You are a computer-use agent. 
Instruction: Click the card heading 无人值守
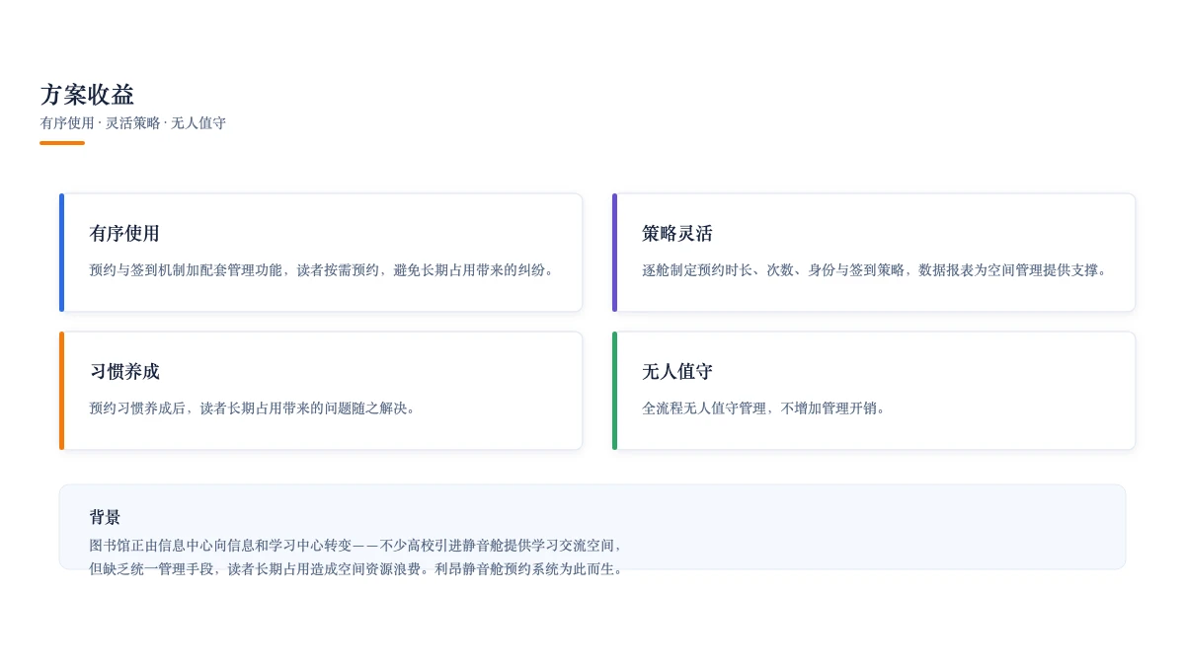click(x=677, y=372)
